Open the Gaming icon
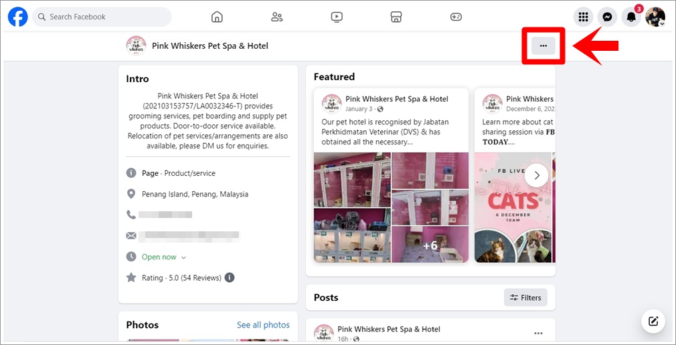Viewport: 676px width, 345px height. [x=456, y=17]
